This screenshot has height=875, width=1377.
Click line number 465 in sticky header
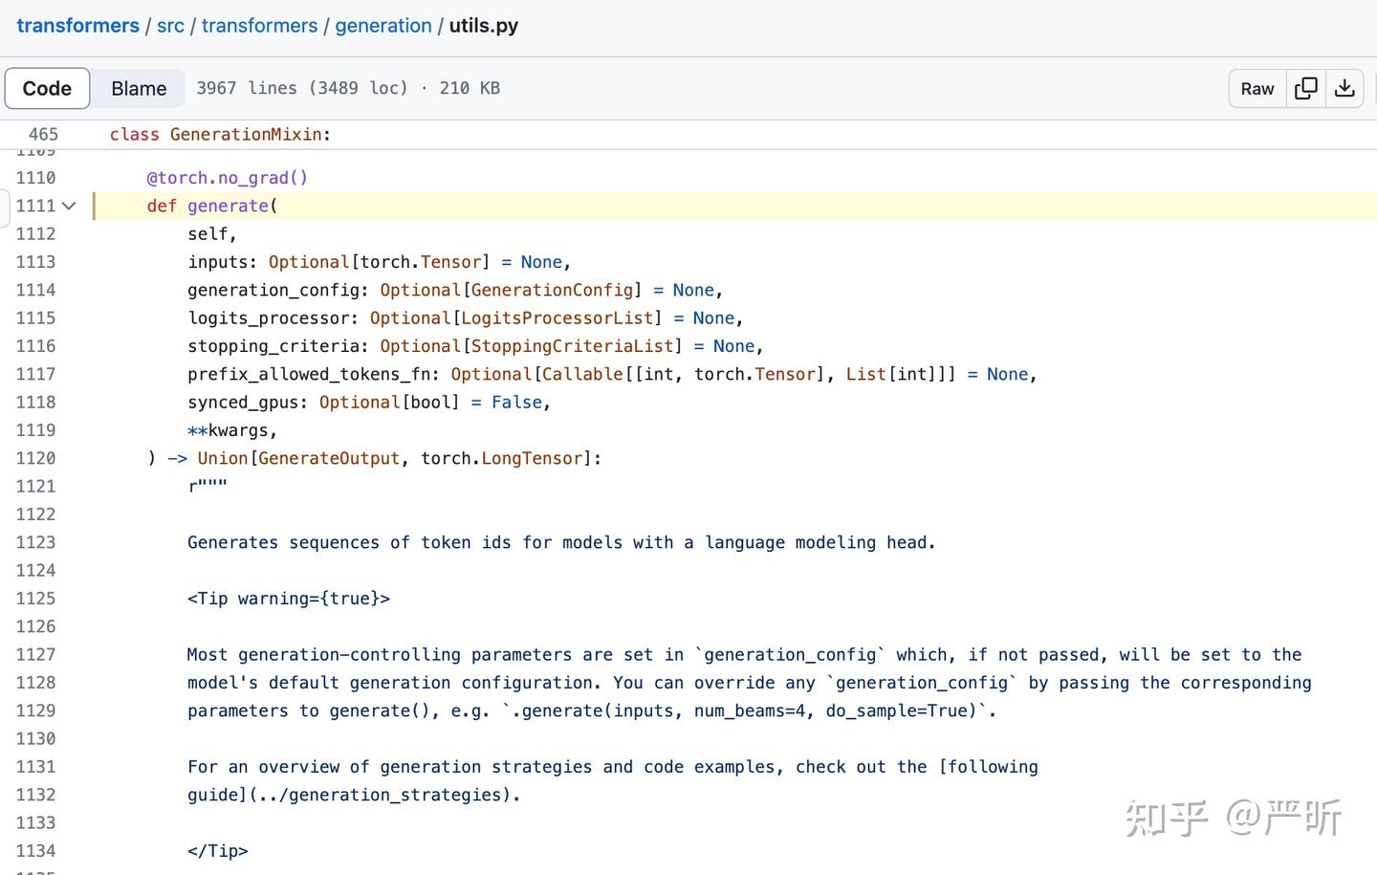[43, 135]
